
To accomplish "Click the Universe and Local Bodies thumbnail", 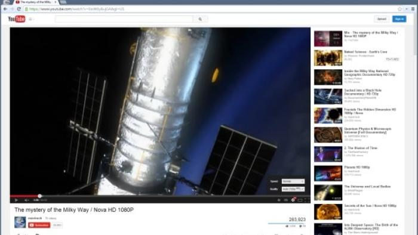I will [x=328, y=193].
